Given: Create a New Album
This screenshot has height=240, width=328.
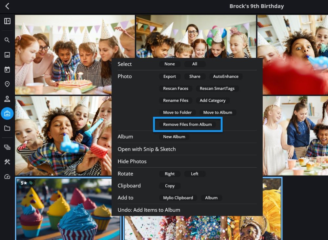Looking at the screenshot, I should pyautogui.click(x=174, y=137).
